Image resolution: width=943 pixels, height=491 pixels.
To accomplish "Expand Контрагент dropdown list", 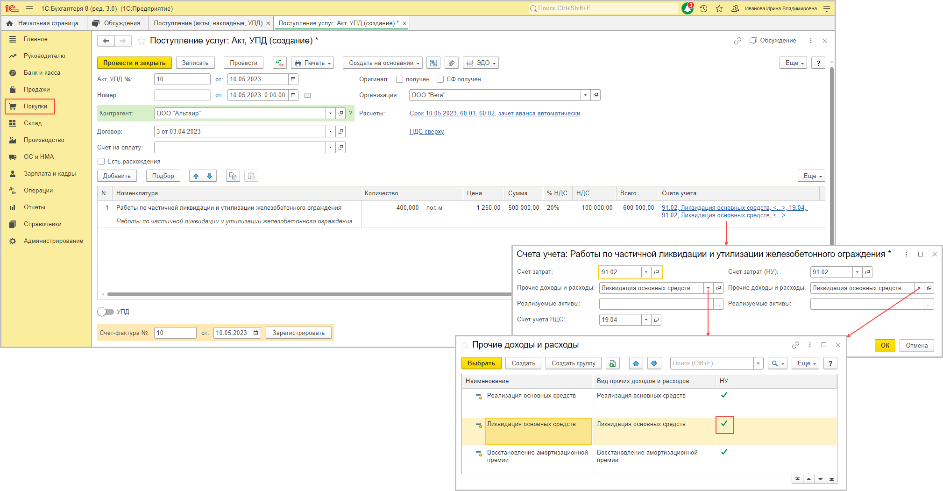I will pos(331,114).
